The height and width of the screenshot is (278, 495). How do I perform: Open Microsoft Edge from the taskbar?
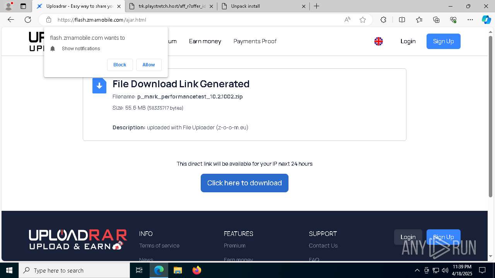(x=159, y=270)
